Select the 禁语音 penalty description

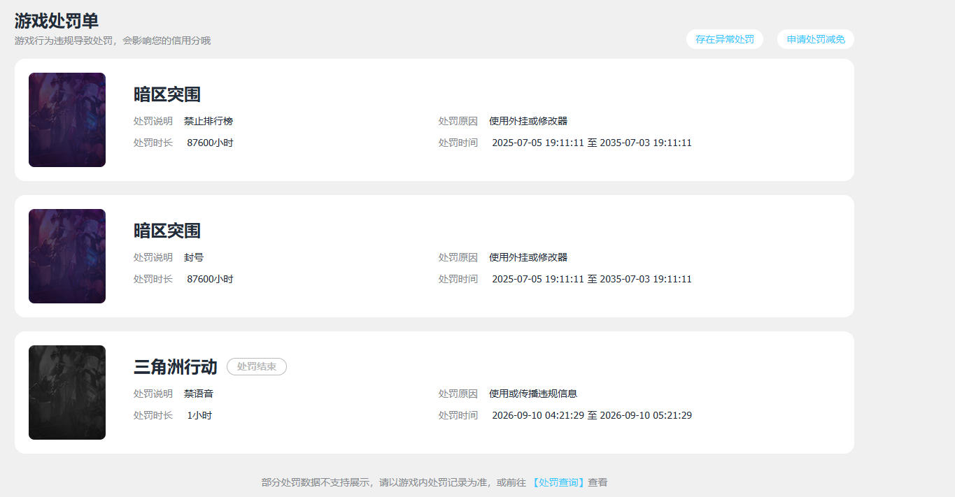[199, 394]
